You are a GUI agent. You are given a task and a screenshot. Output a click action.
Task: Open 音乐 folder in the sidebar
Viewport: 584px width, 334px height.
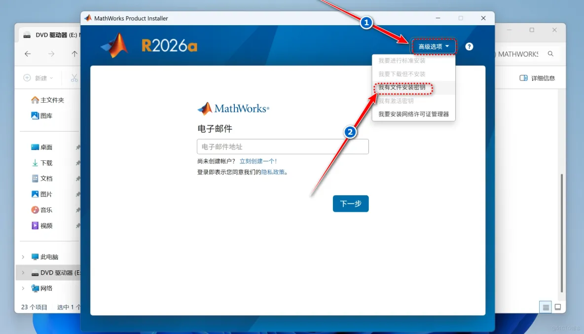42,210
